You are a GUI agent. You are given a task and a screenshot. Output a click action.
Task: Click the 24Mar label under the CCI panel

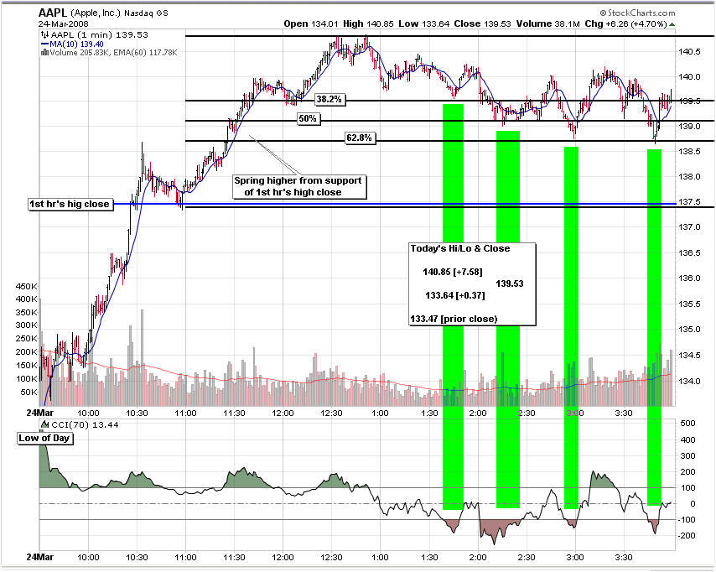40,558
